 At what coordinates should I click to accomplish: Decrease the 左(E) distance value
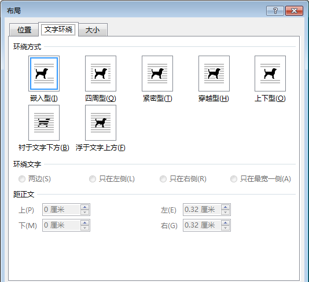coord(226,212)
